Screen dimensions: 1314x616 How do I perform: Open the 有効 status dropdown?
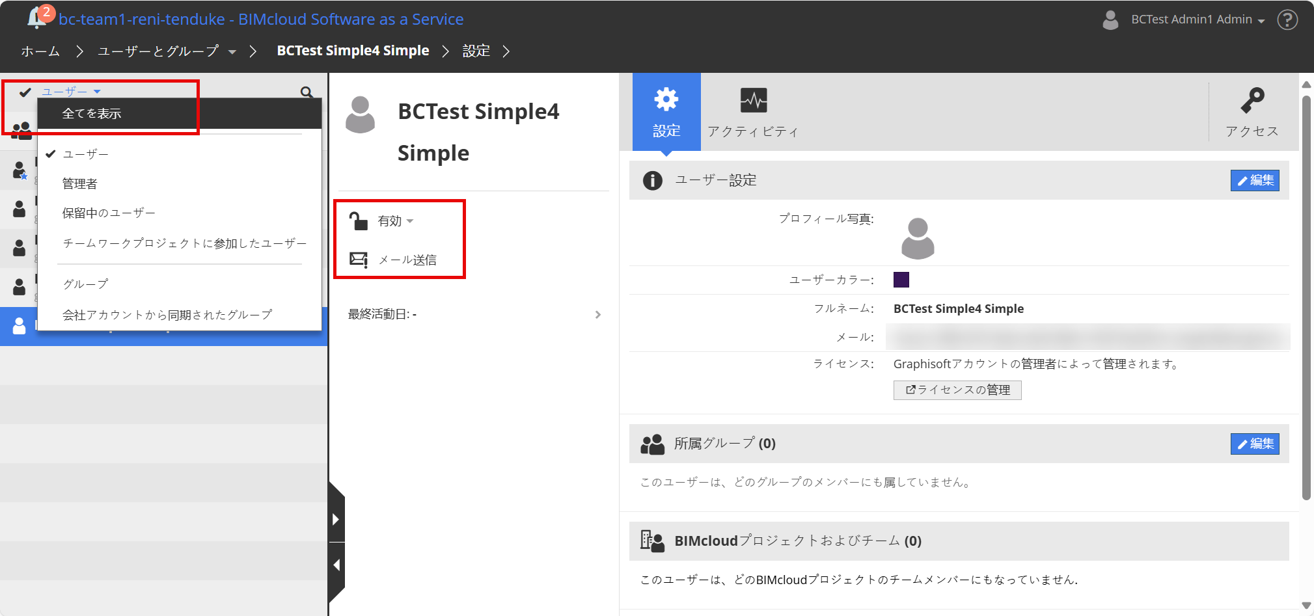pyautogui.click(x=396, y=221)
